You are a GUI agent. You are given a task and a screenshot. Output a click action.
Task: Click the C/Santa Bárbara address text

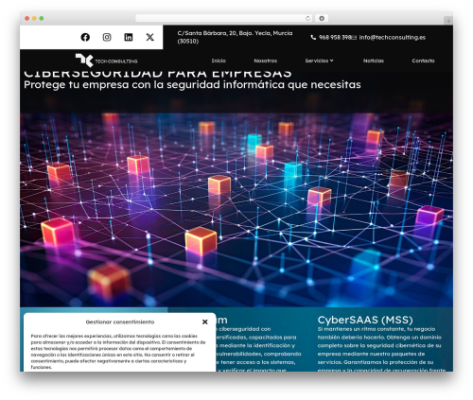(x=235, y=37)
